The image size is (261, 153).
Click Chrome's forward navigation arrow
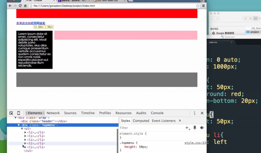(15, 6)
